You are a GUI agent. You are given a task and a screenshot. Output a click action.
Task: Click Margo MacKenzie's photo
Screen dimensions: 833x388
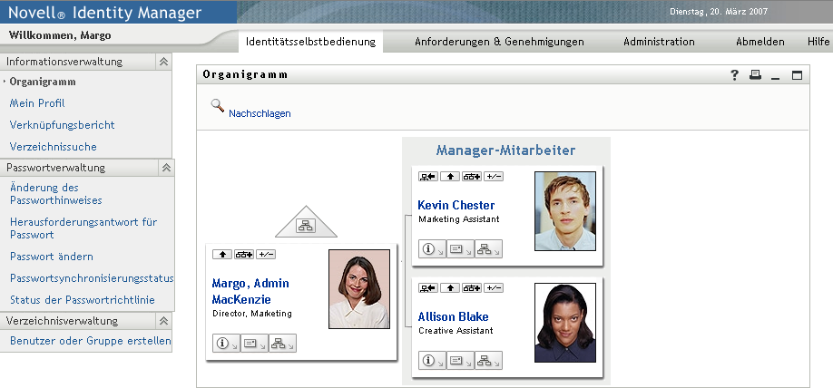click(x=359, y=289)
